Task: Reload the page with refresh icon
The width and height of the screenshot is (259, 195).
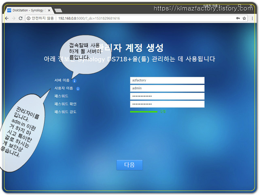Action: pos(21,18)
